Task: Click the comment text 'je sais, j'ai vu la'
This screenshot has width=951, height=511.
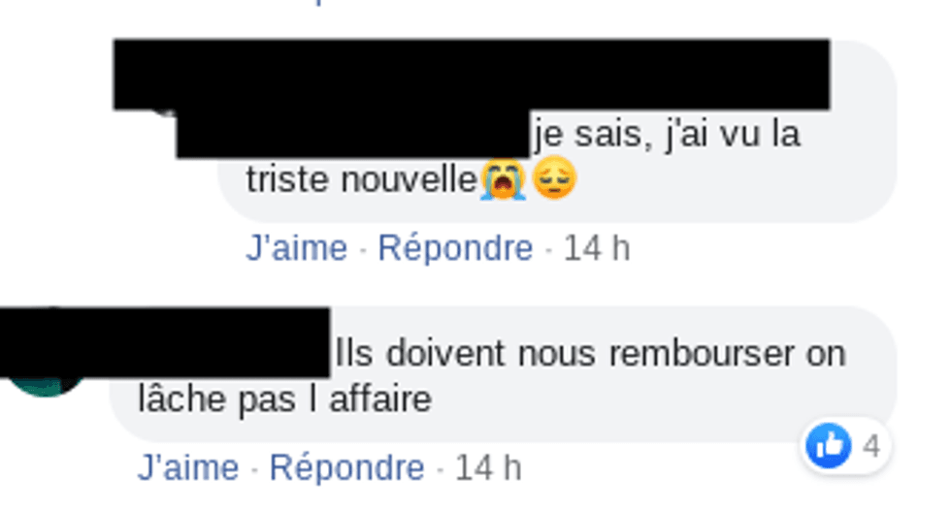Action: 668,134
